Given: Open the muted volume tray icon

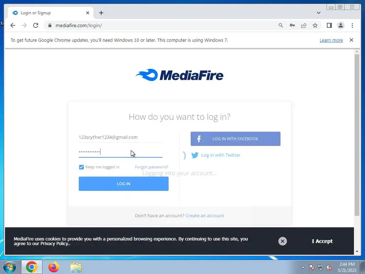Looking at the screenshot, I should click(329, 267).
